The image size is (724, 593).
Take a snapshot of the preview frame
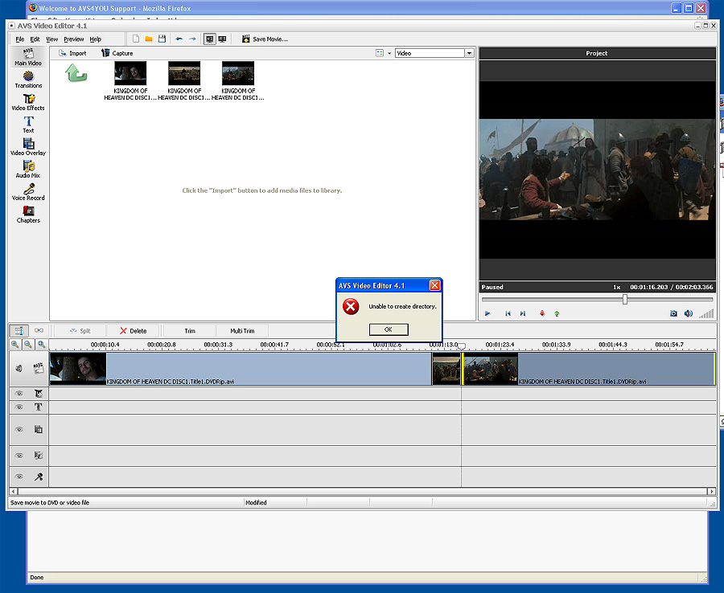673,313
